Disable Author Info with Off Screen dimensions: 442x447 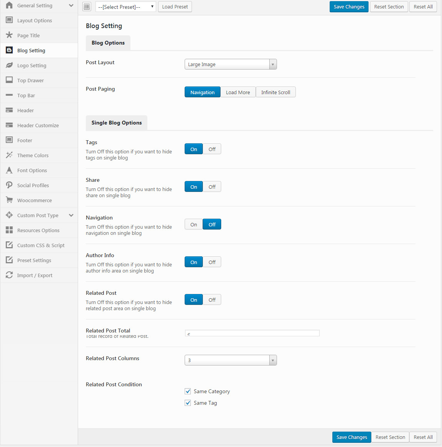(212, 262)
